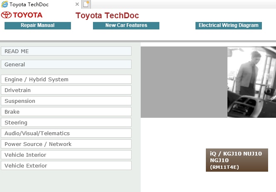Click the iQ / KGJ10 NUJ10 model box
This screenshot has width=276, height=192.
click(237, 160)
